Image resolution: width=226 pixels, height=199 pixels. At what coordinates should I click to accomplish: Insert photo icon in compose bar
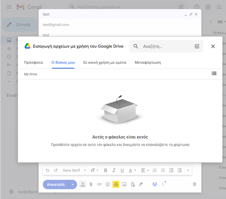[x=124, y=184]
